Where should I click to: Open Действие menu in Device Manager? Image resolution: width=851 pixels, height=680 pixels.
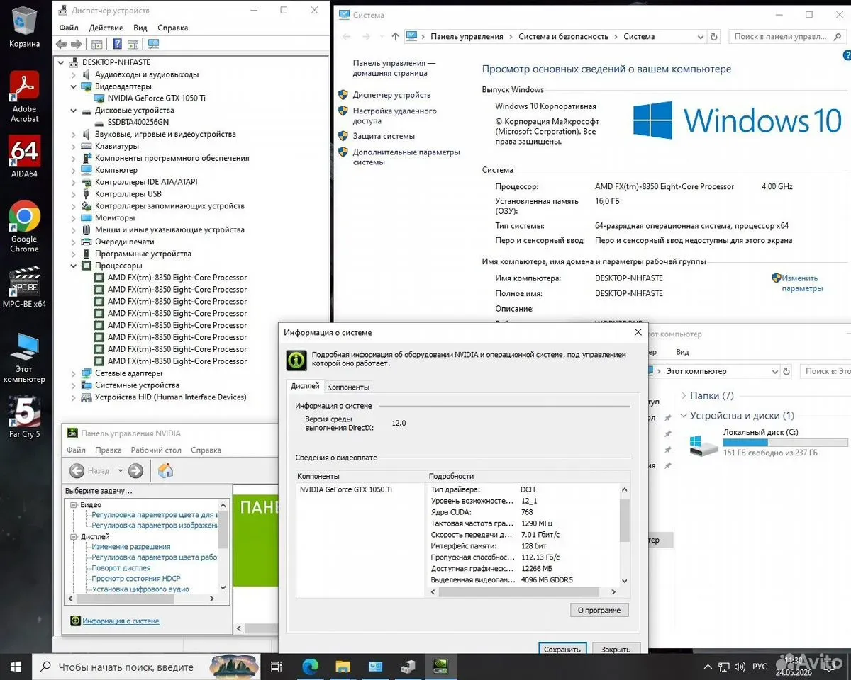[x=106, y=28]
